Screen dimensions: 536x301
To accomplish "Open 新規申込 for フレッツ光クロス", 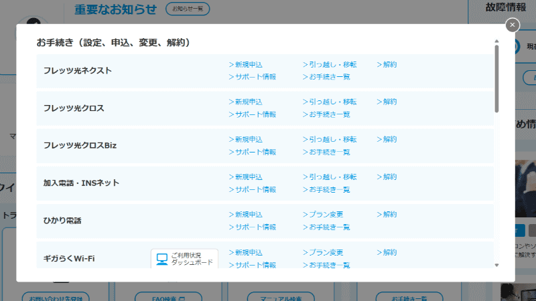I will pos(246,102).
